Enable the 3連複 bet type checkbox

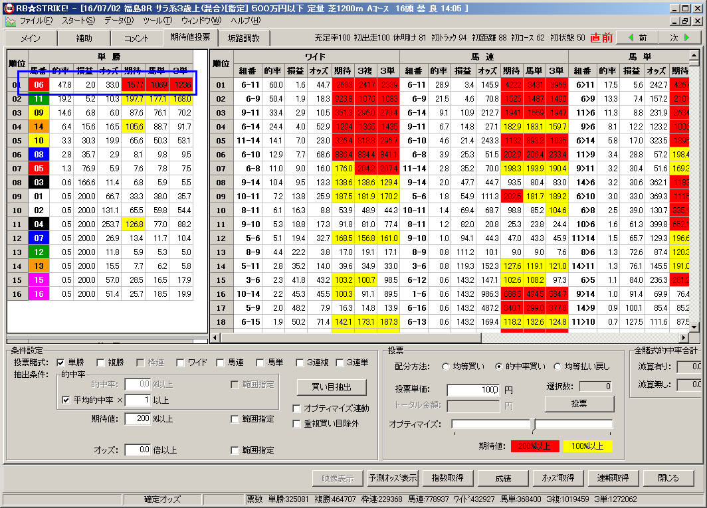point(300,363)
